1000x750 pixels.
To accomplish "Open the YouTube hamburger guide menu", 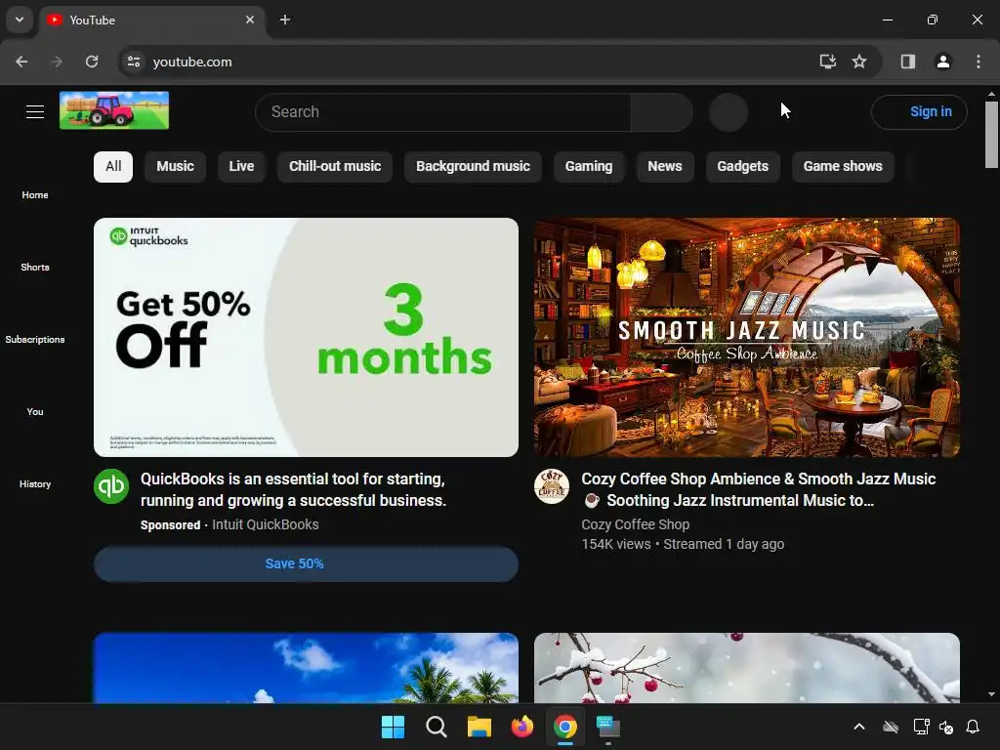I will (x=35, y=111).
